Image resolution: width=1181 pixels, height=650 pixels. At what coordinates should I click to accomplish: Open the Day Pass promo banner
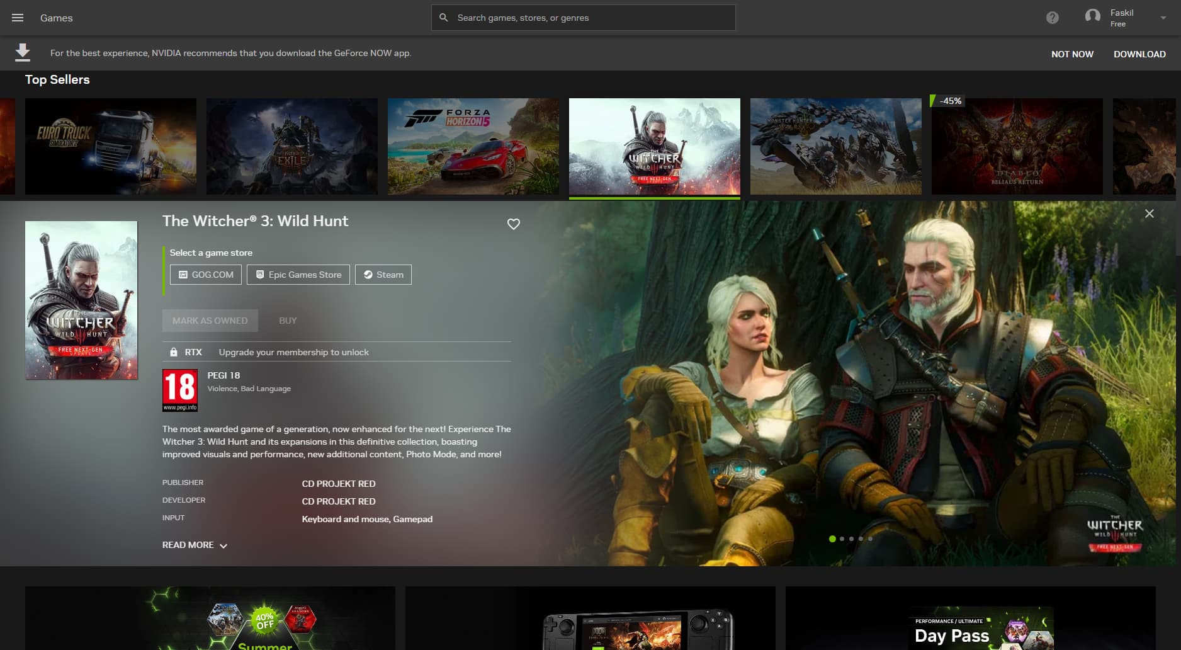(x=971, y=619)
